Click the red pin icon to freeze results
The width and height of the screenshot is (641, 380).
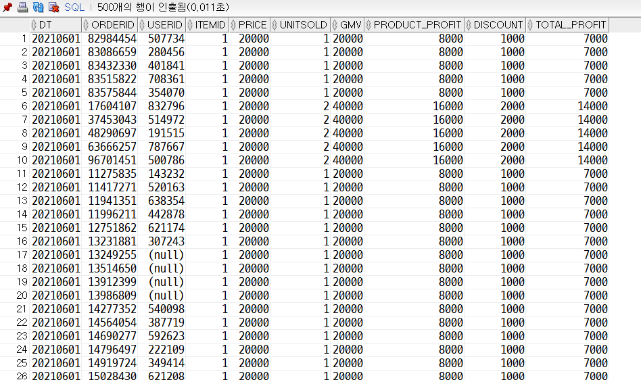point(7,7)
